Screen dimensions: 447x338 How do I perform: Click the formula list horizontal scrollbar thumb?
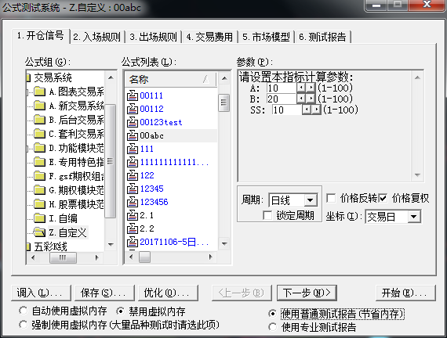(x=144, y=257)
